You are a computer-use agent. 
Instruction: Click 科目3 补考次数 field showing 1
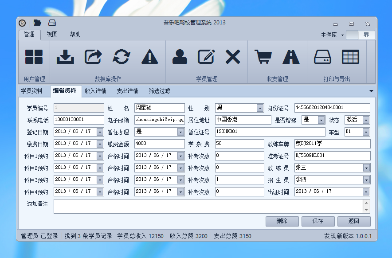pyautogui.click(x=239, y=180)
